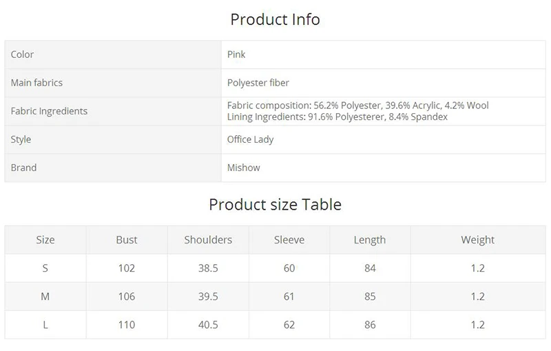The height and width of the screenshot is (351, 551).
Task: Click the size L row label
Action: coord(45,325)
